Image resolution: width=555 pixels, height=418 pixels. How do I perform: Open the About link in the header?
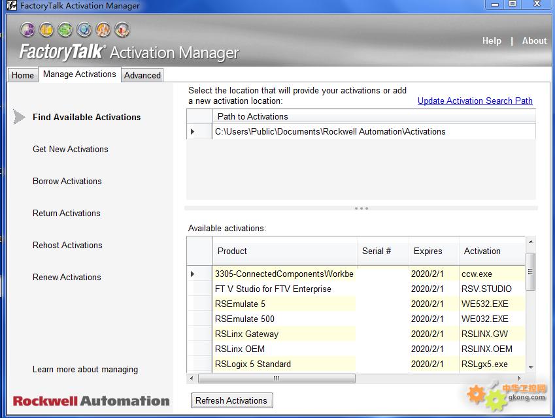534,40
